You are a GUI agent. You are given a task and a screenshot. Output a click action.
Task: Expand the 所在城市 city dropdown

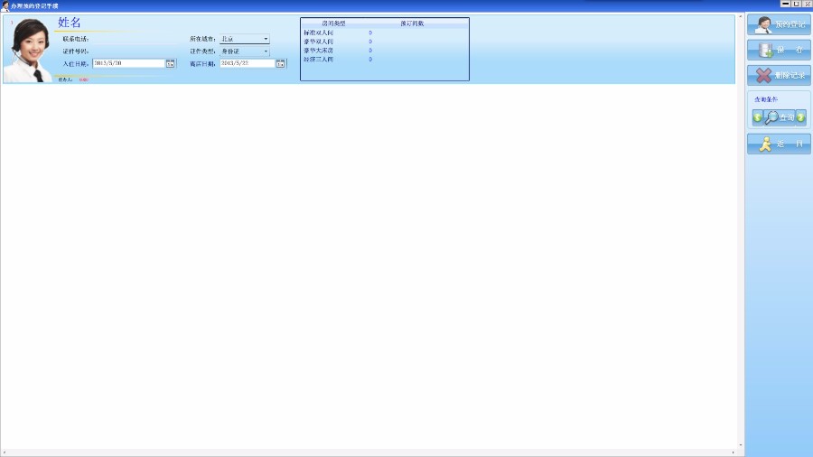point(266,39)
